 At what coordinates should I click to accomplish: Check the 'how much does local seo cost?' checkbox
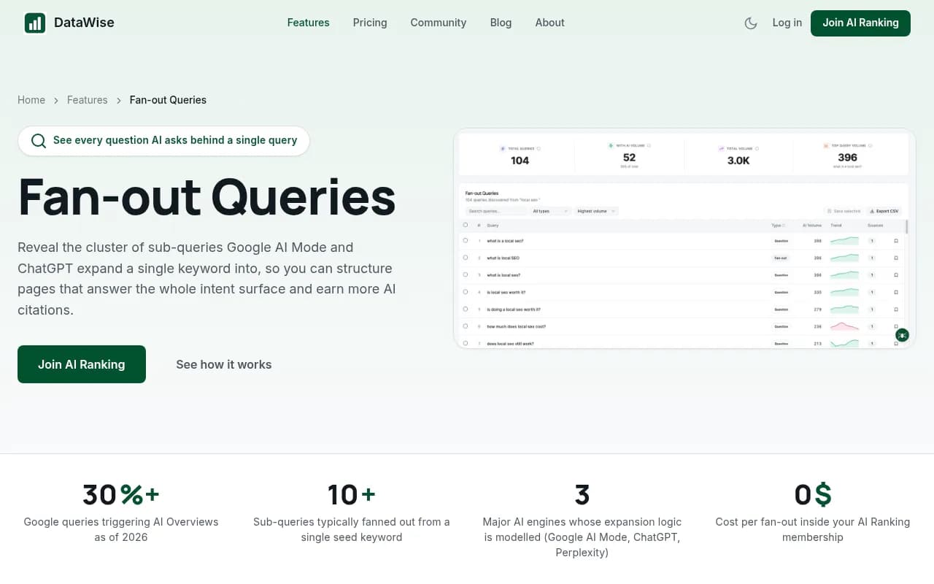pos(466,326)
